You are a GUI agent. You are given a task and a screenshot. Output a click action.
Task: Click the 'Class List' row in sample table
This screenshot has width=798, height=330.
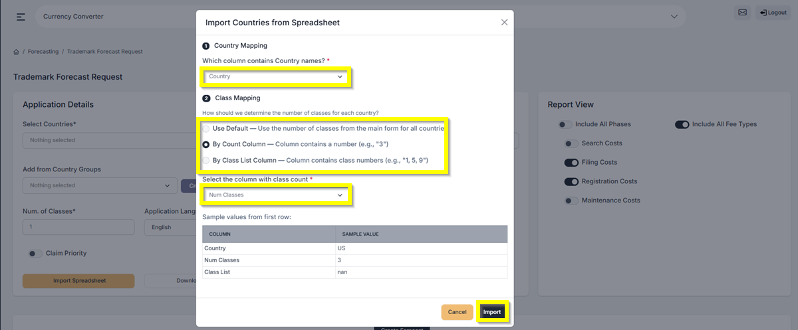(x=355, y=272)
